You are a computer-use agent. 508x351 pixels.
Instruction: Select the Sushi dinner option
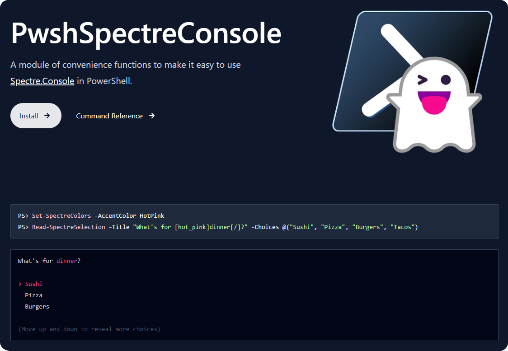pyautogui.click(x=33, y=284)
